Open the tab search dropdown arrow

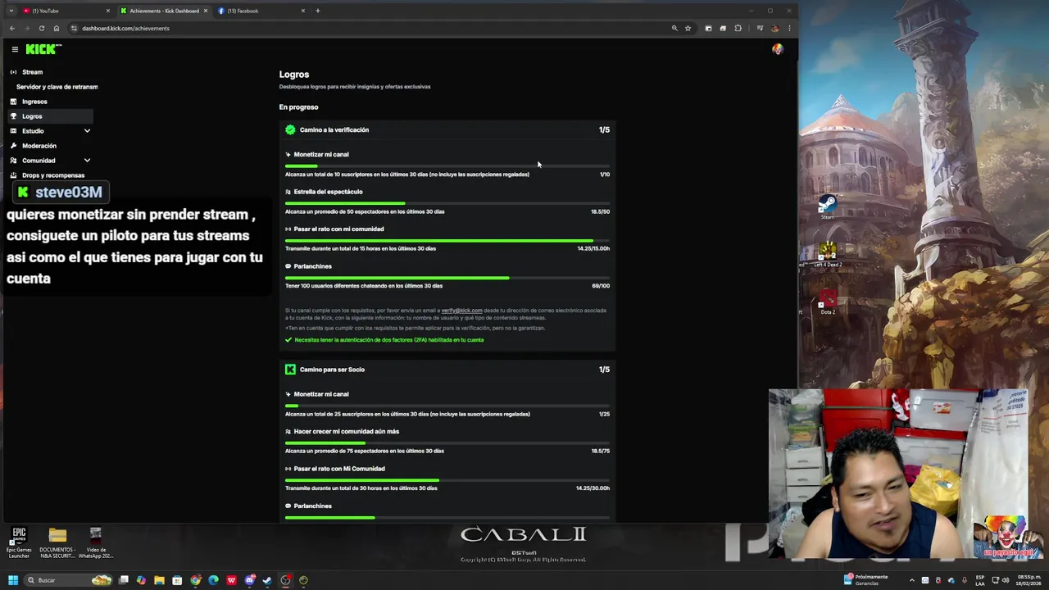point(11,11)
